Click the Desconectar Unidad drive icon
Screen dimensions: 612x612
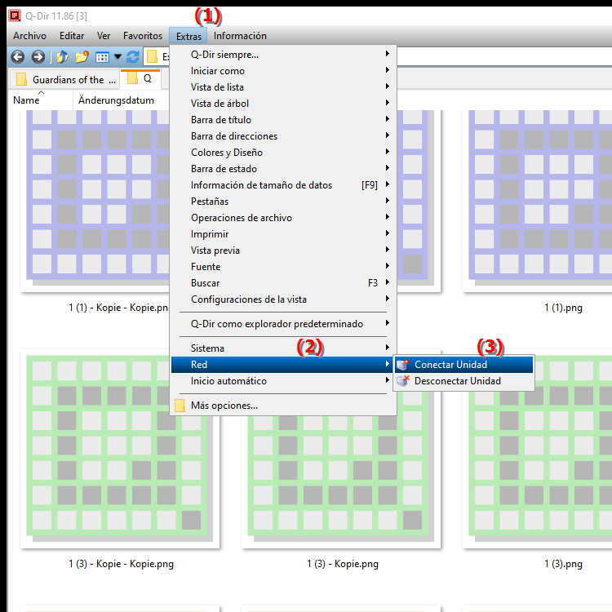pos(402,381)
